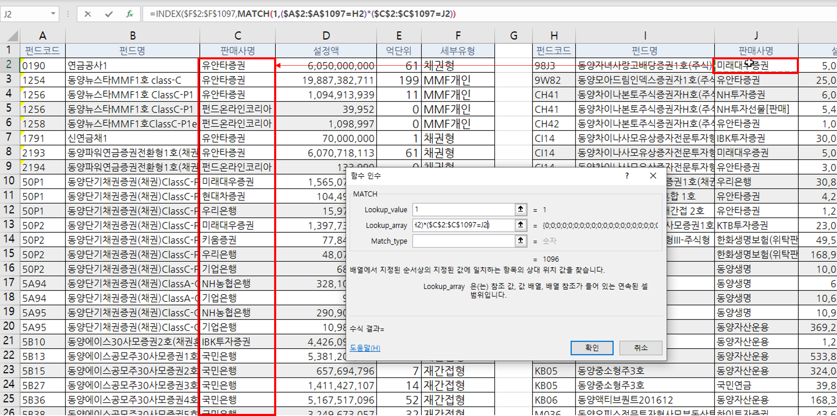Image resolution: width=837 pixels, height=416 pixels.
Task: Select column F header
Action: 458,36
